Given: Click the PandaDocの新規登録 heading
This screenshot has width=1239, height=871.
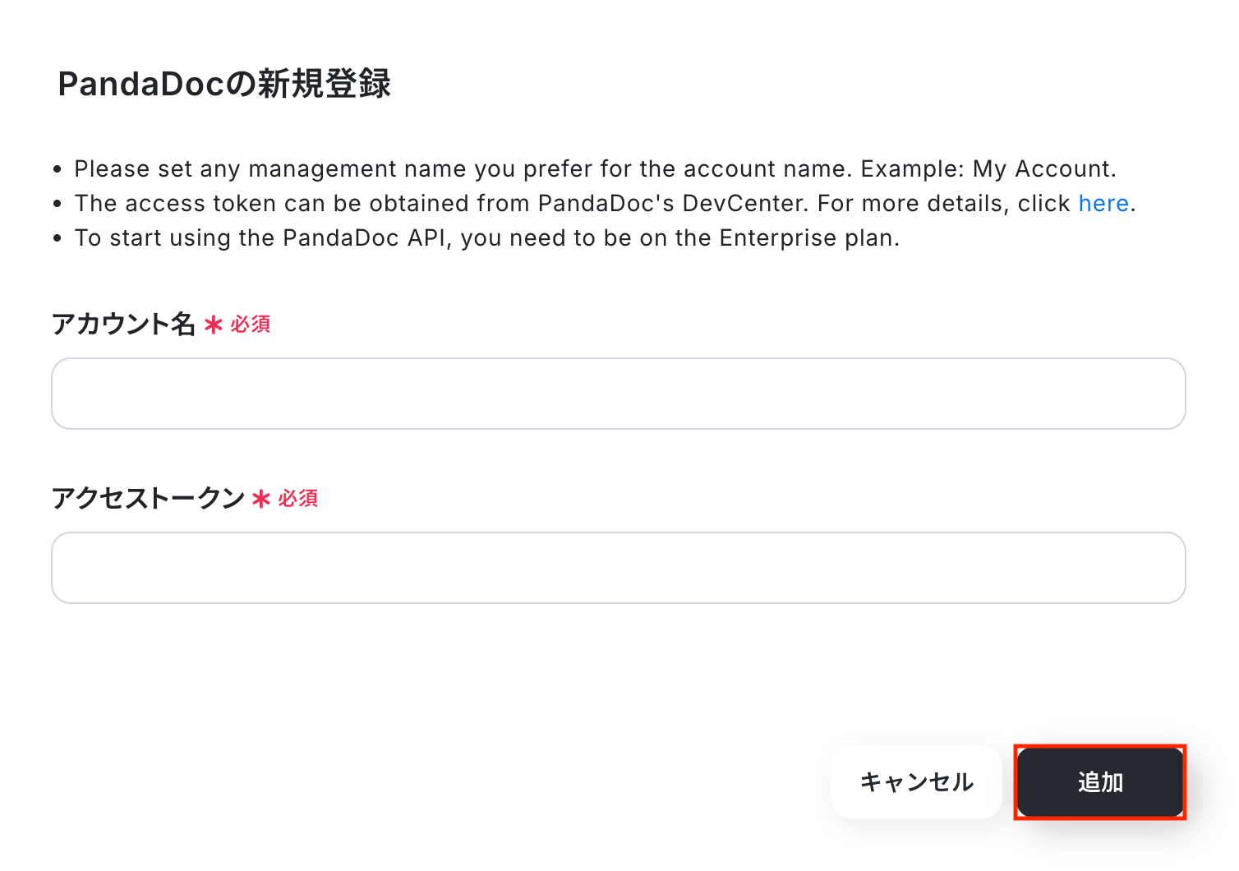Looking at the screenshot, I should tap(224, 84).
